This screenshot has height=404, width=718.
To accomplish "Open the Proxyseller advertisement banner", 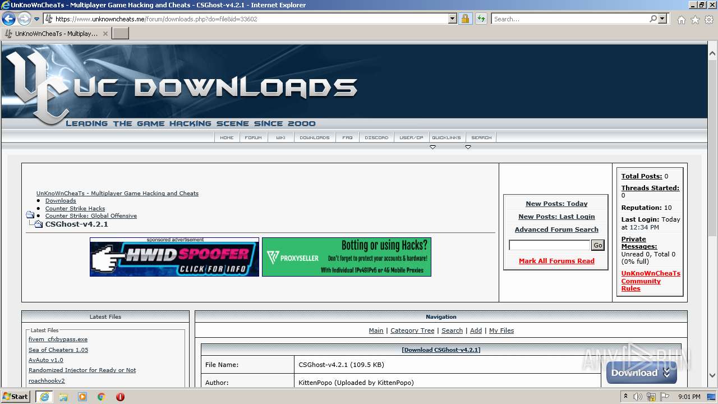I will (347, 257).
